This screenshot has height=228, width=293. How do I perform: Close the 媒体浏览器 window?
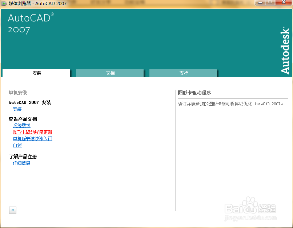tap(283, 3)
